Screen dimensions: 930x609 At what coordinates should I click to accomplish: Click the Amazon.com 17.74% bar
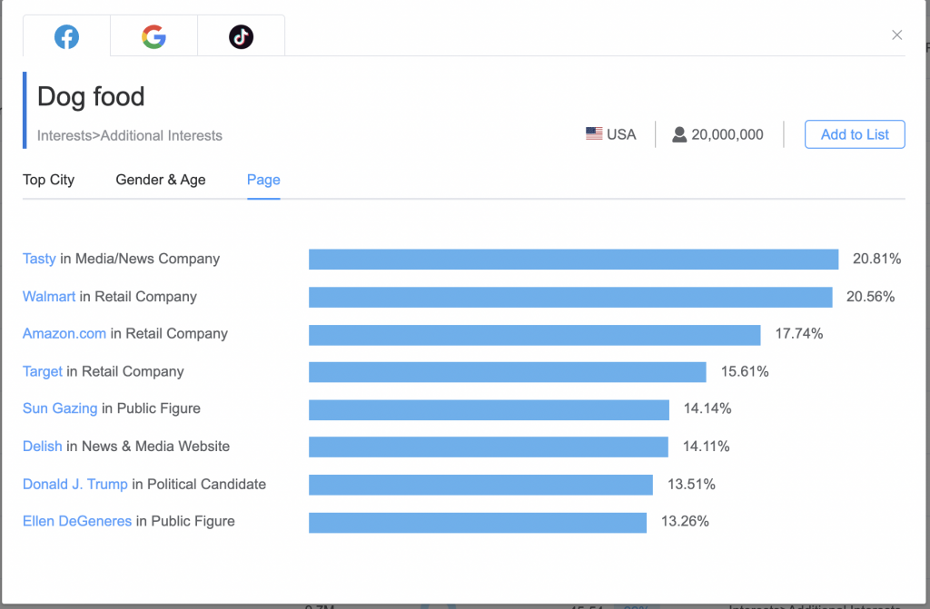click(x=534, y=334)
